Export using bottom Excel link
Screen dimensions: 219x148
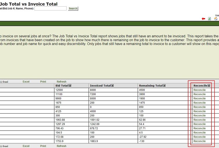tap(26, 146)
